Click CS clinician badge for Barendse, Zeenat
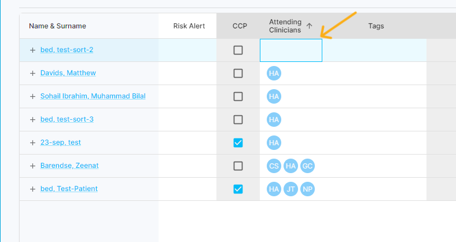 click(x=274, y=166)
